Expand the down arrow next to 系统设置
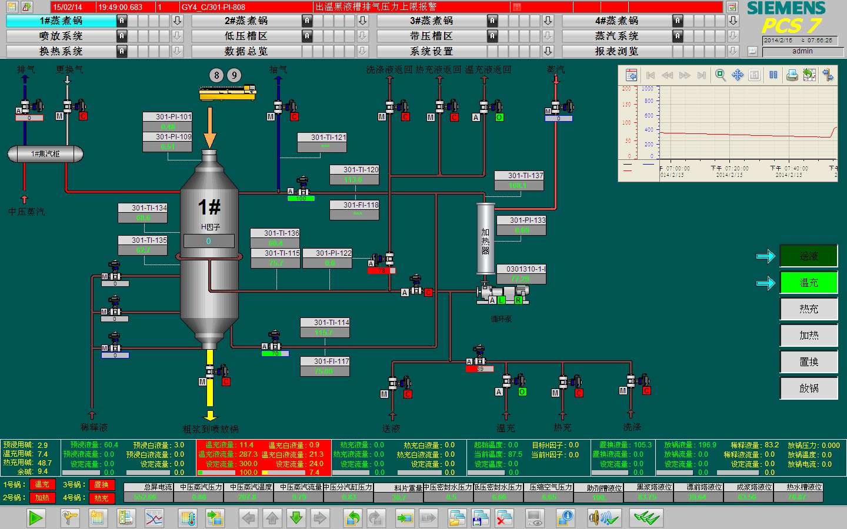Viewport: 847px width, 529px height. [x=548, y=51]
